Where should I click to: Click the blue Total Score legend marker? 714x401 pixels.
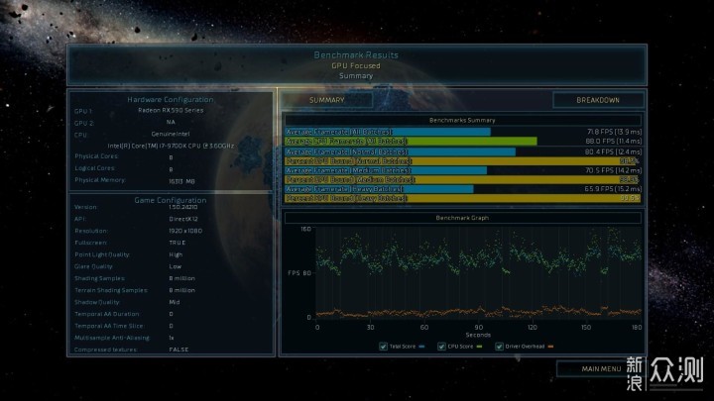pos(423,347)
